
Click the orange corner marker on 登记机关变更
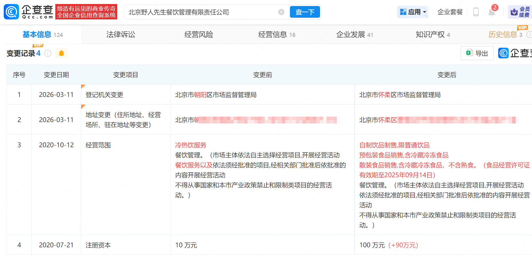(x=83, y=86)
